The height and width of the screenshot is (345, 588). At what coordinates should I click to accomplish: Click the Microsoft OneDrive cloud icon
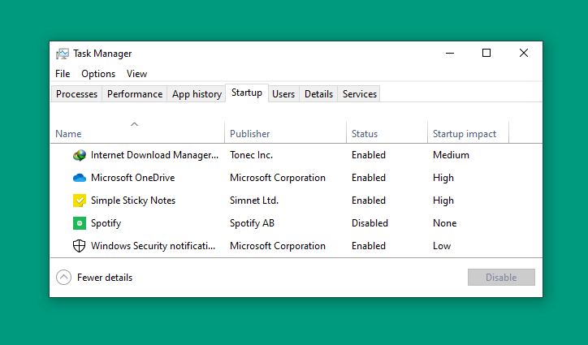(x=79, y=178)
